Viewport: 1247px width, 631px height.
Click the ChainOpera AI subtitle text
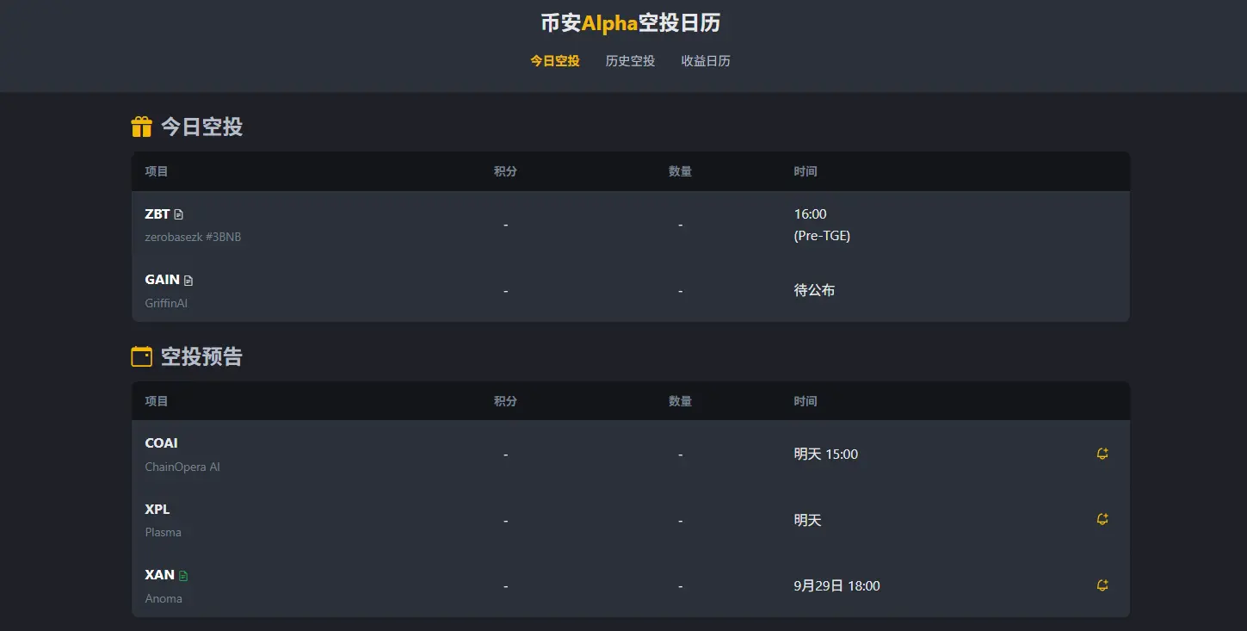tap(182, 467)
